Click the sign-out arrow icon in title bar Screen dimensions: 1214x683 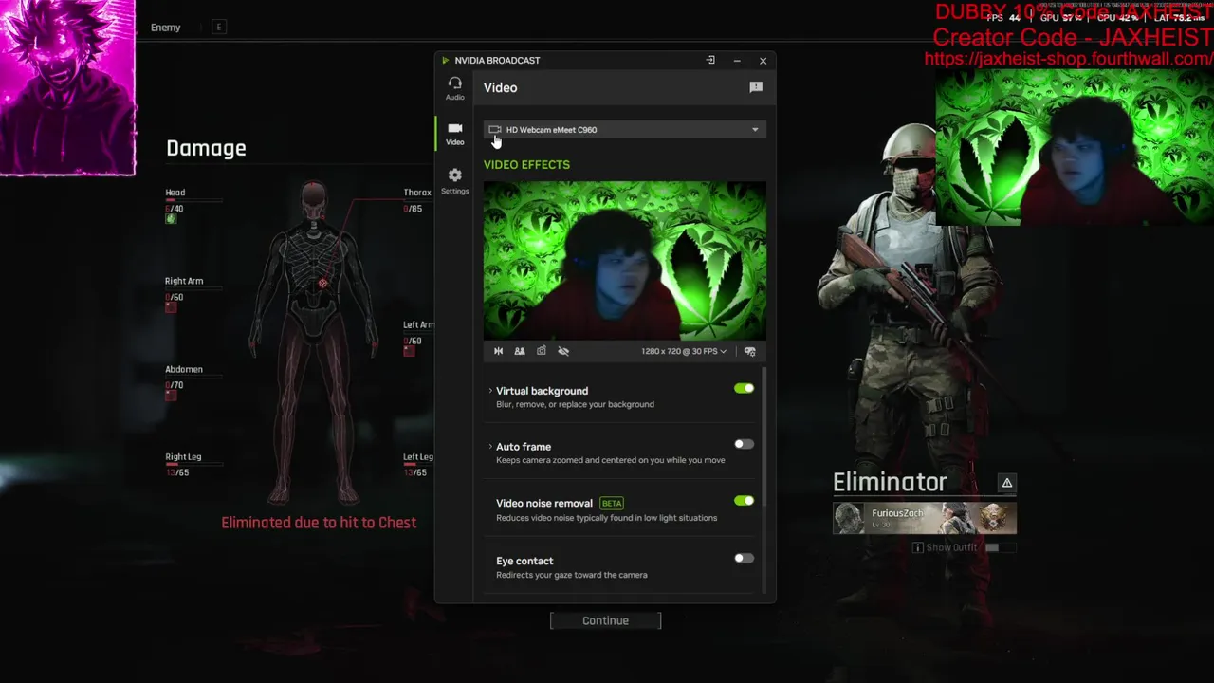coord(710,60)
